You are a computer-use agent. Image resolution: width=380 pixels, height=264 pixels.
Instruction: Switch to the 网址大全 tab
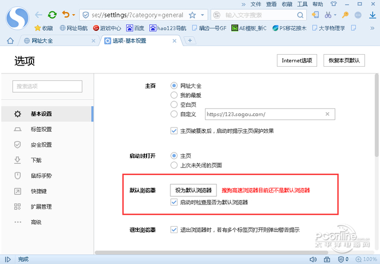coord(58,41)
